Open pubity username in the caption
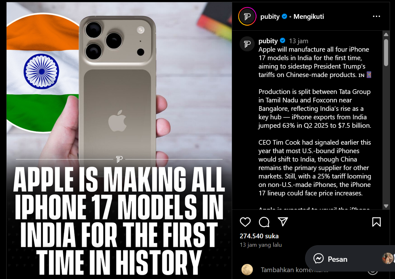 click(268, 41)
